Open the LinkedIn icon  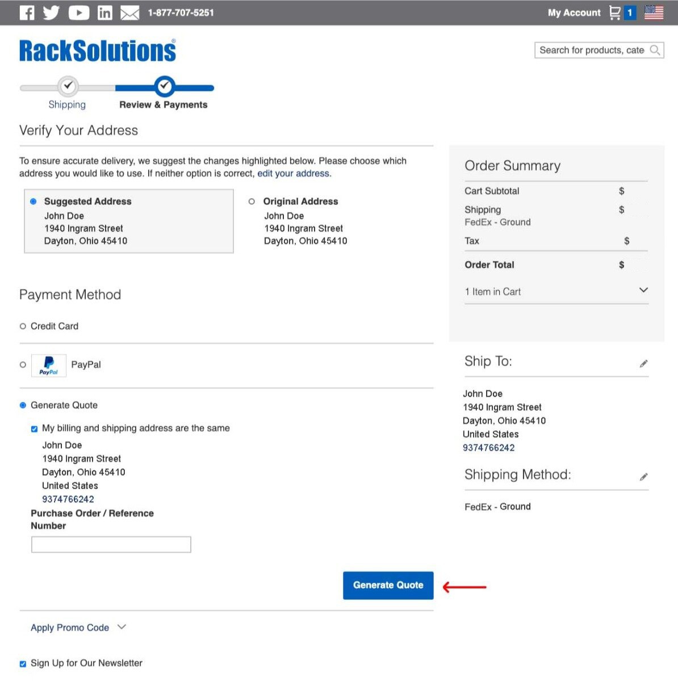pos(105,12)
